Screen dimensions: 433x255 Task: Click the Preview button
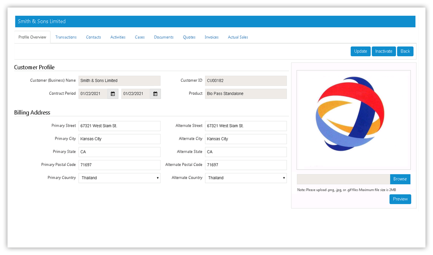400,199
